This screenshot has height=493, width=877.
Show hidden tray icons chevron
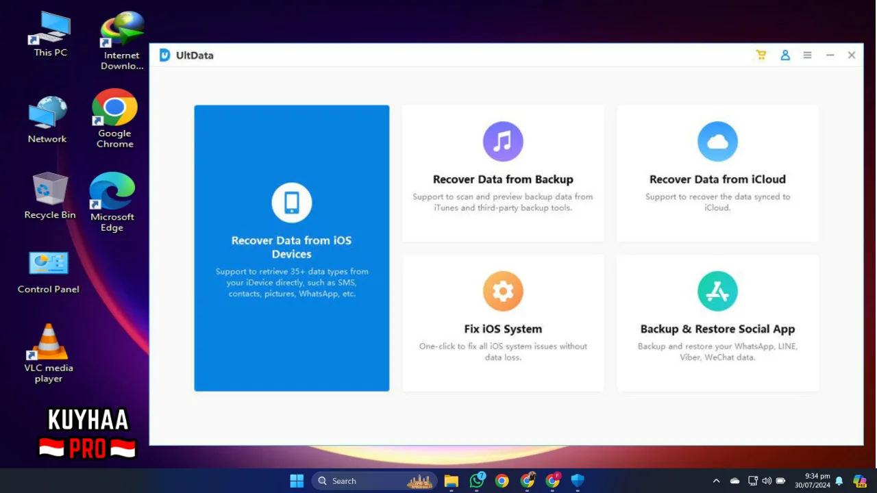coord(716,481)
